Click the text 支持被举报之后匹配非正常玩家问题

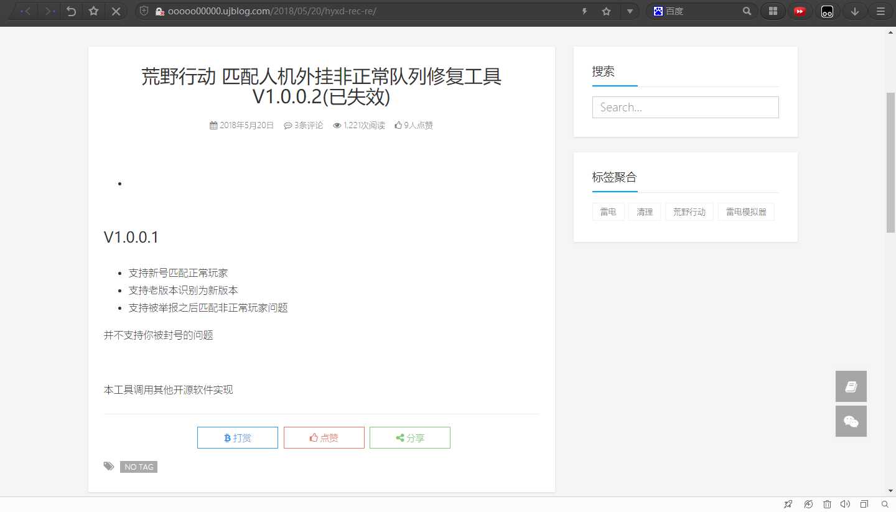(208, 308)
